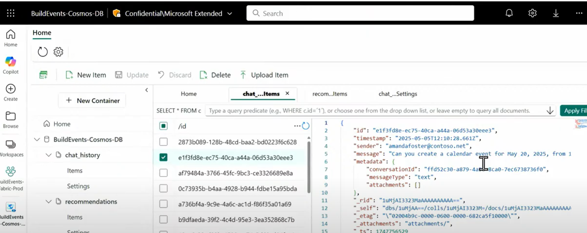Select item 2873b089-128b-48cd-baa2-bd0223f6c628
This screenshot has width=587, height=233.
237,142
